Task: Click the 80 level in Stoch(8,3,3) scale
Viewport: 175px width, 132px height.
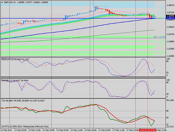Action: [x=167, y=82]
